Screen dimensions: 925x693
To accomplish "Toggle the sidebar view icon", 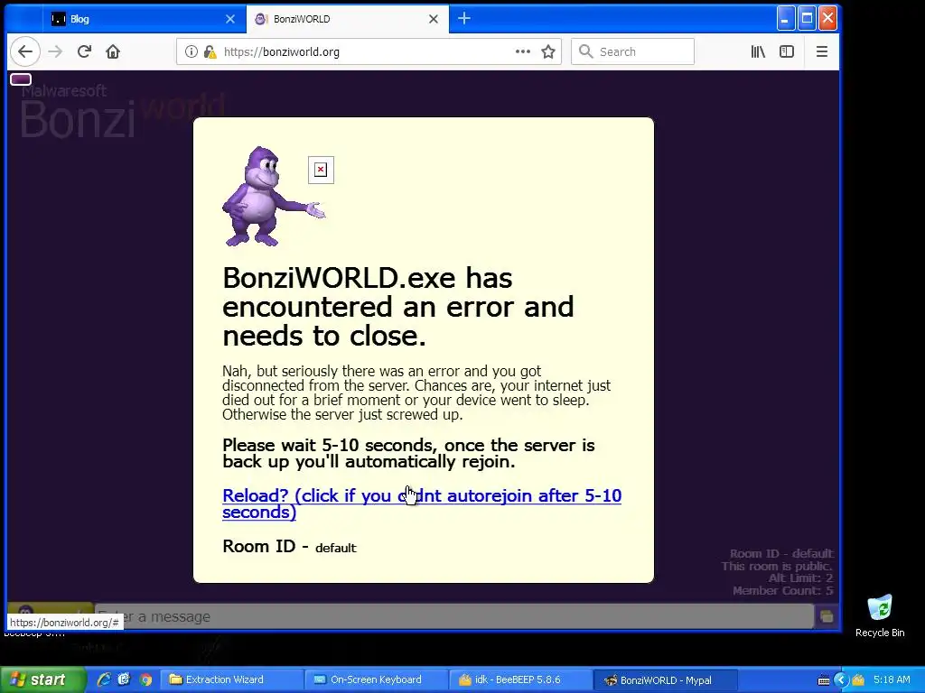I will point(787,51).
